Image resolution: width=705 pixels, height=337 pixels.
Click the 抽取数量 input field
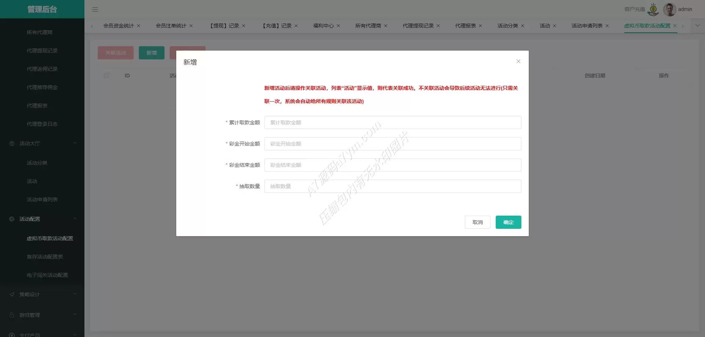pyautogui.click(x=393, y=186)
